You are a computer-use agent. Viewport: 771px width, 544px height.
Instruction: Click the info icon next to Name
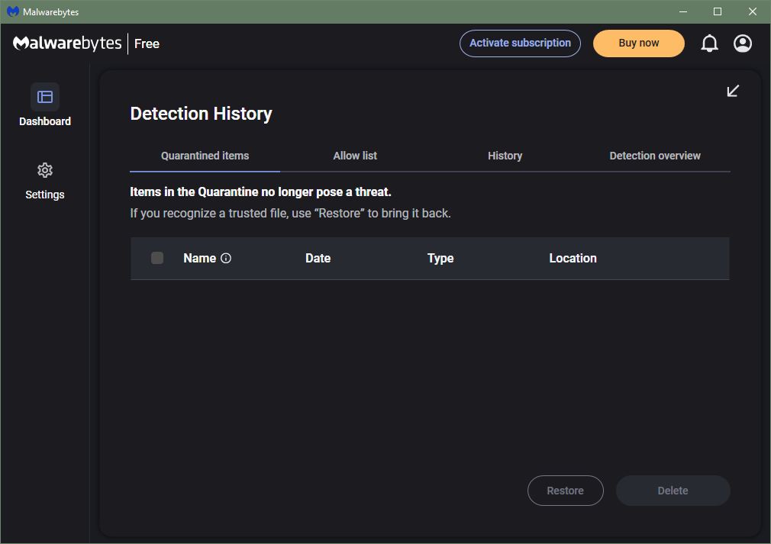226,258
